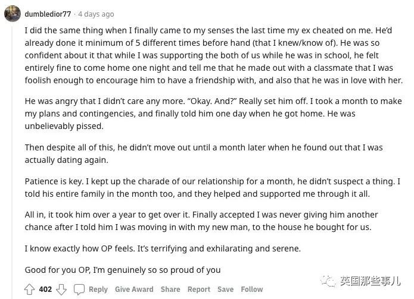414x299 pixels.
Task: Report the comment
Action: click(199, 289)
